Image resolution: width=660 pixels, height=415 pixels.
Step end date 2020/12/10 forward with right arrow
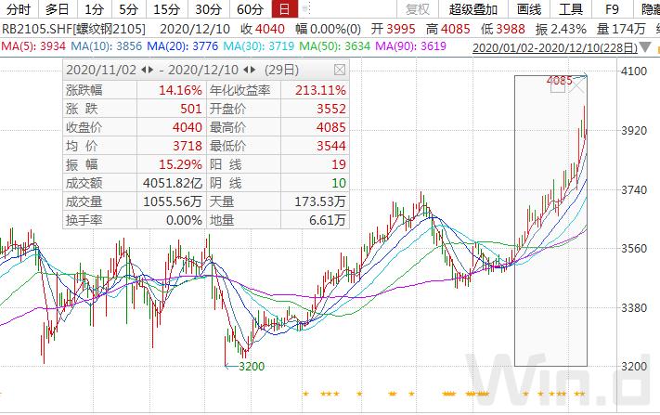tap(253, 70)
